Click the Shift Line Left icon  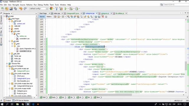pyautogui.click(x=96, y=17)
